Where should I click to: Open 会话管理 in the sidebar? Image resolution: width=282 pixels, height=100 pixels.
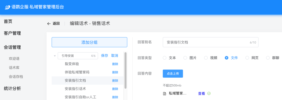13,47
